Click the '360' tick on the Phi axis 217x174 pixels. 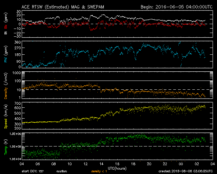point(18,42)
